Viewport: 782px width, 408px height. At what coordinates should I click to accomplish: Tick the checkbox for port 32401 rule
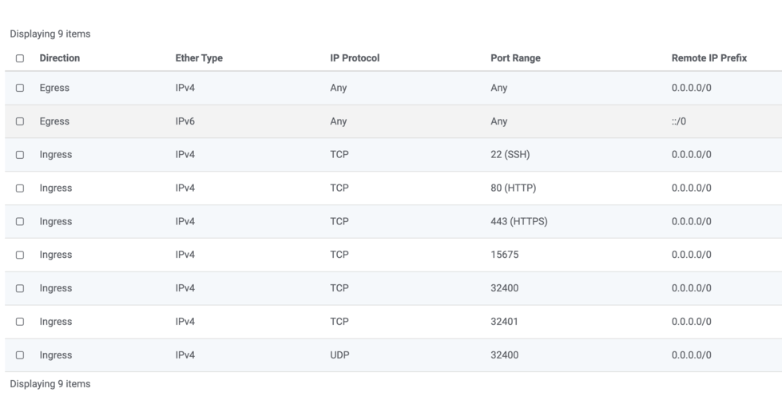point(20,322)
